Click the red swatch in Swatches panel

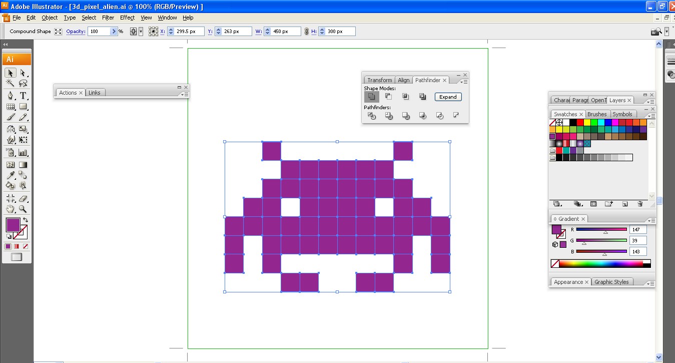(580, 122)
